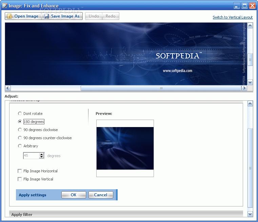258x222 pixels.
Task: Click Adjust panel scroll up arrow
Action: pos(250,104)
